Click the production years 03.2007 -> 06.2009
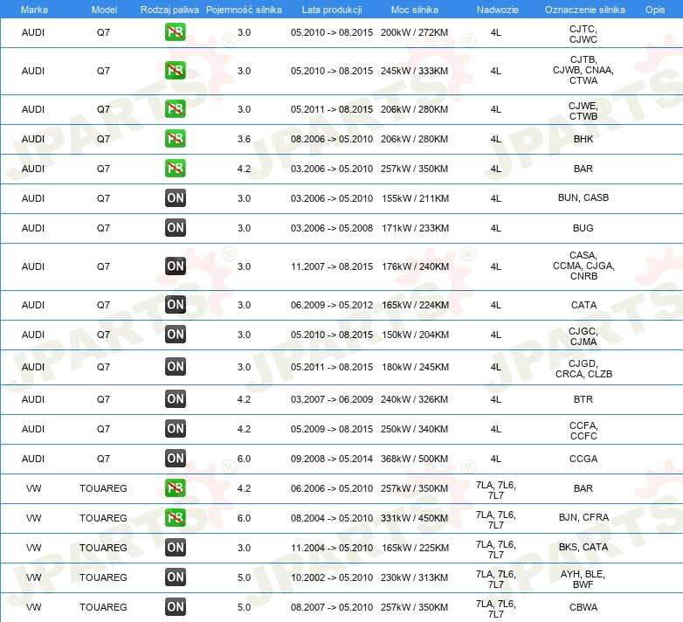Screen dimensions: 683x622 332,399
